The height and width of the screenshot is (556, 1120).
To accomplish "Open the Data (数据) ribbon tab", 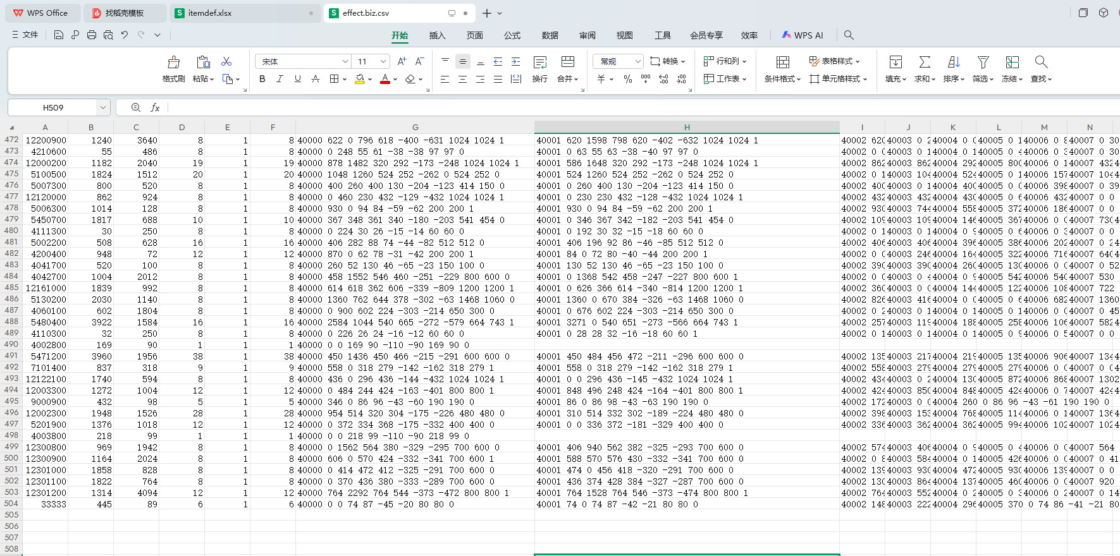I will pos(550,35).
